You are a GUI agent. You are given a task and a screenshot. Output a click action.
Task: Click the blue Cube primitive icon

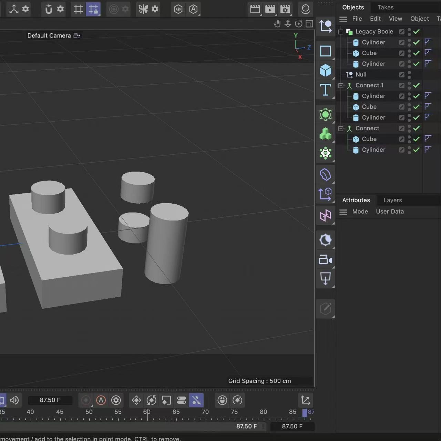326,70
